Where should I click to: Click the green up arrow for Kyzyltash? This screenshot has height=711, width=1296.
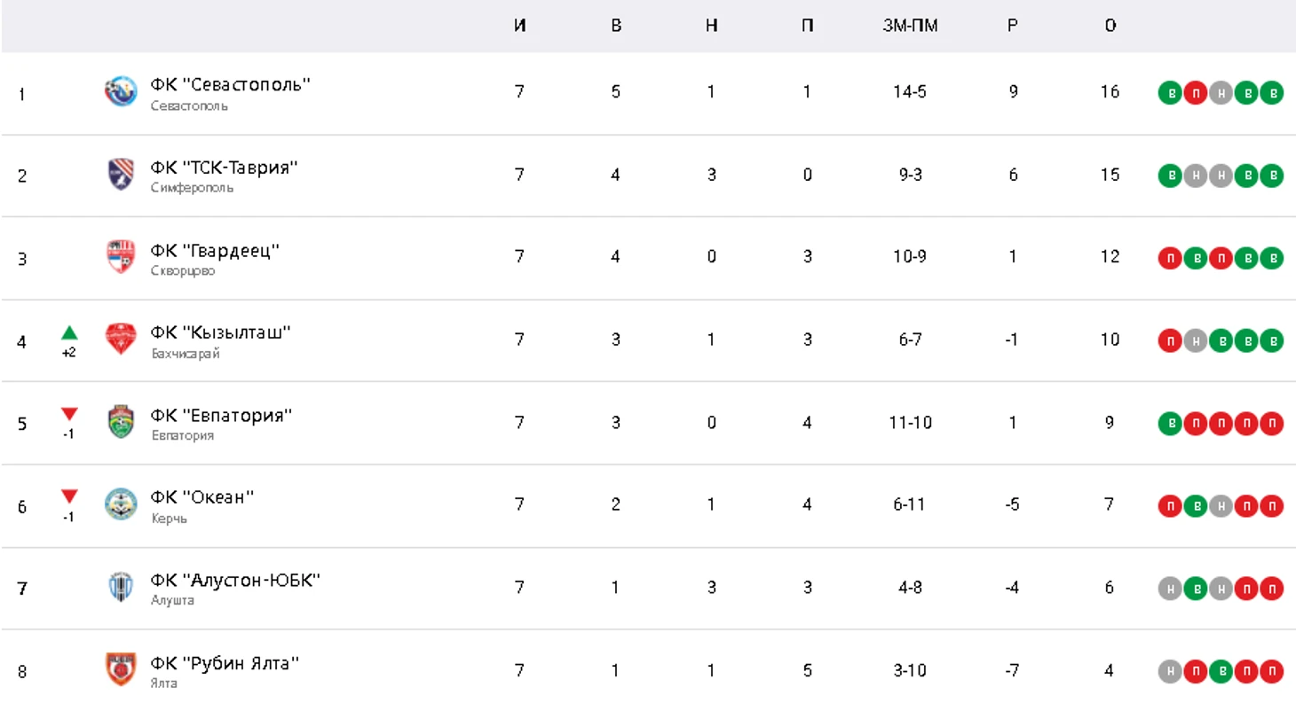69,333
